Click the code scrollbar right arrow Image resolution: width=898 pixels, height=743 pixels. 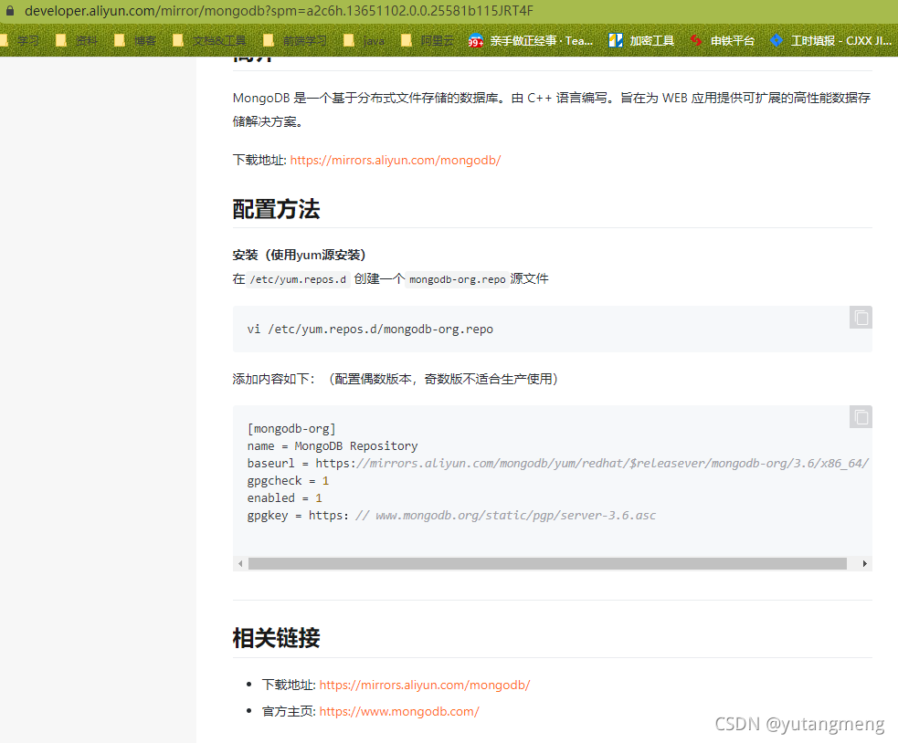pos(865,564)
